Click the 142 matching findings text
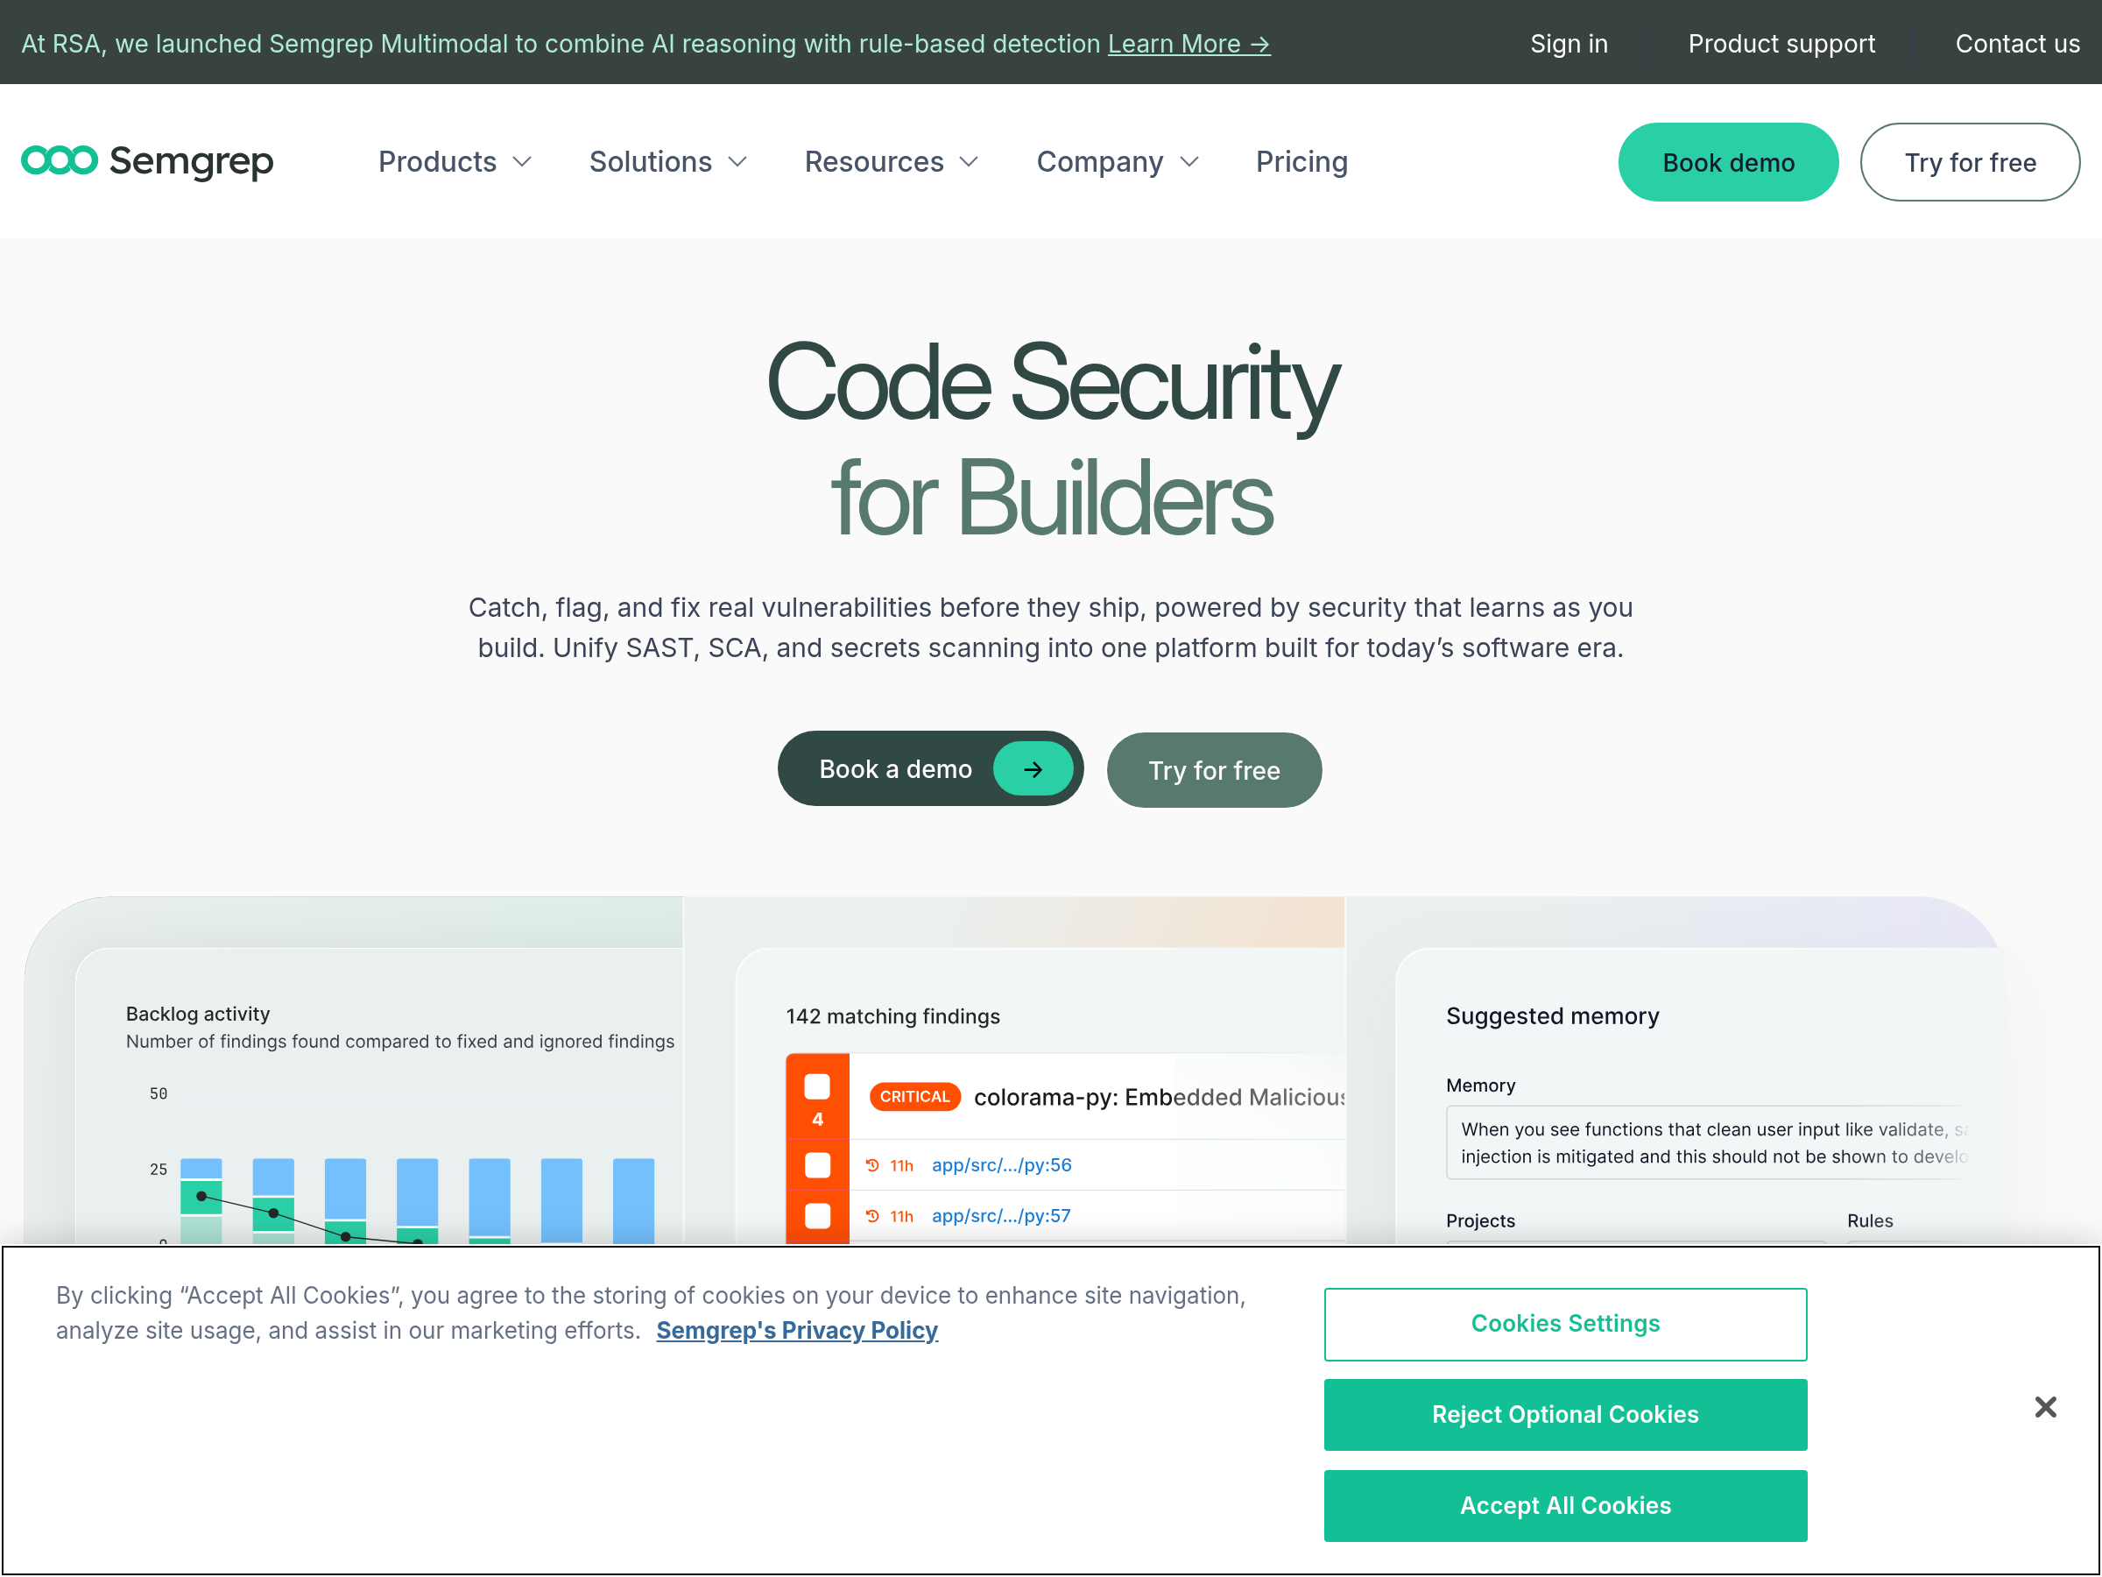The width and height of the screenshot is (2102, 1577). click(x=892, y=1016)
